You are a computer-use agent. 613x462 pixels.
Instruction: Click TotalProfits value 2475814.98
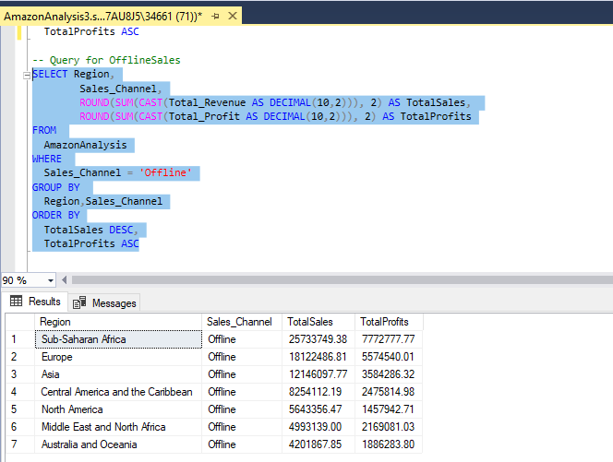pyautogui.click(x=389, y=392)
